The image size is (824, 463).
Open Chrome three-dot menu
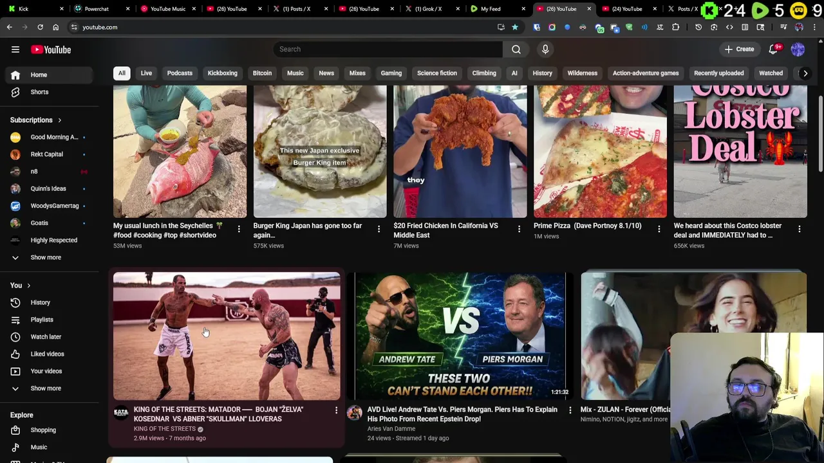814,27
